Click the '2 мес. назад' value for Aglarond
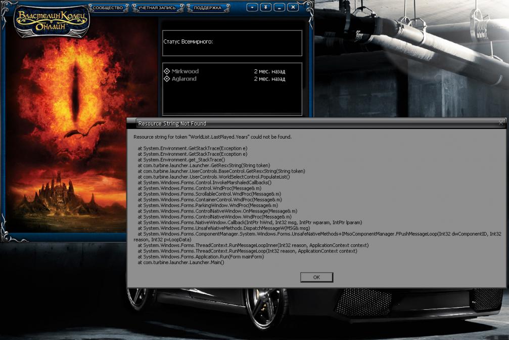The width and height of the screenshot is (509, 340). tap(269, 79)
